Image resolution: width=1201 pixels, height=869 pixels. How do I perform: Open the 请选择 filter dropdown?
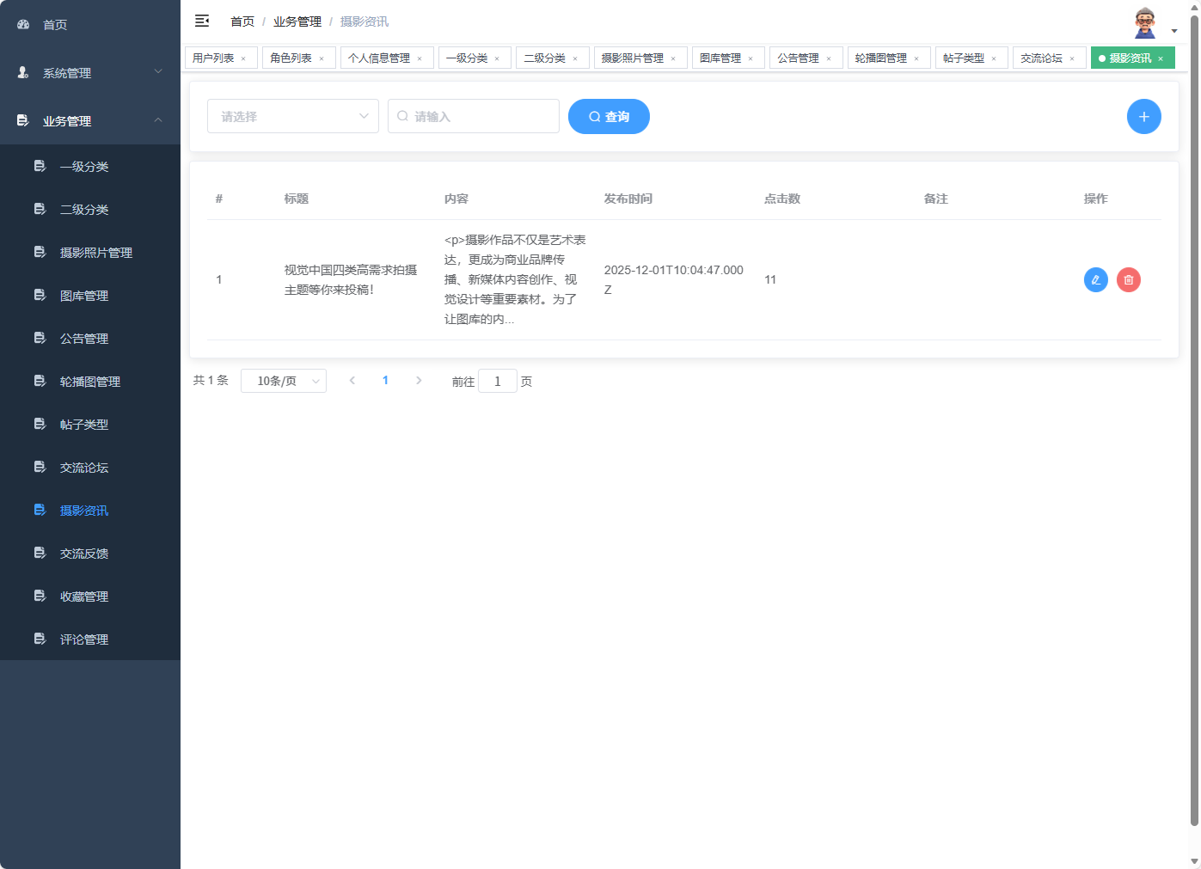pos(292,116)
